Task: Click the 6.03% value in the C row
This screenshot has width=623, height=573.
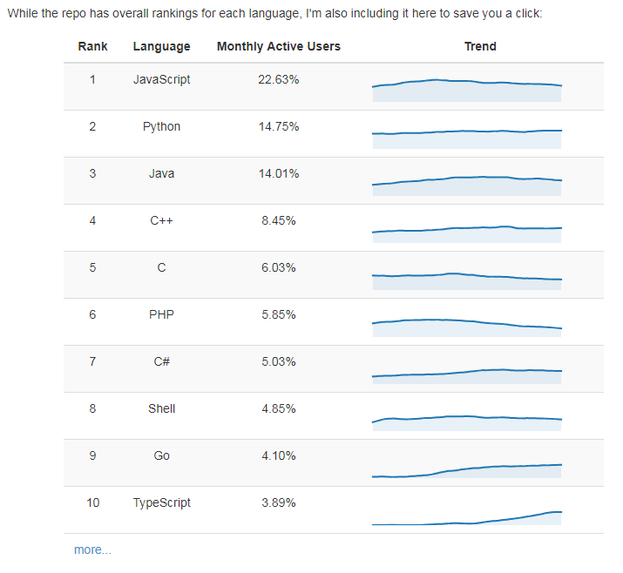Action: click(279, 267)
